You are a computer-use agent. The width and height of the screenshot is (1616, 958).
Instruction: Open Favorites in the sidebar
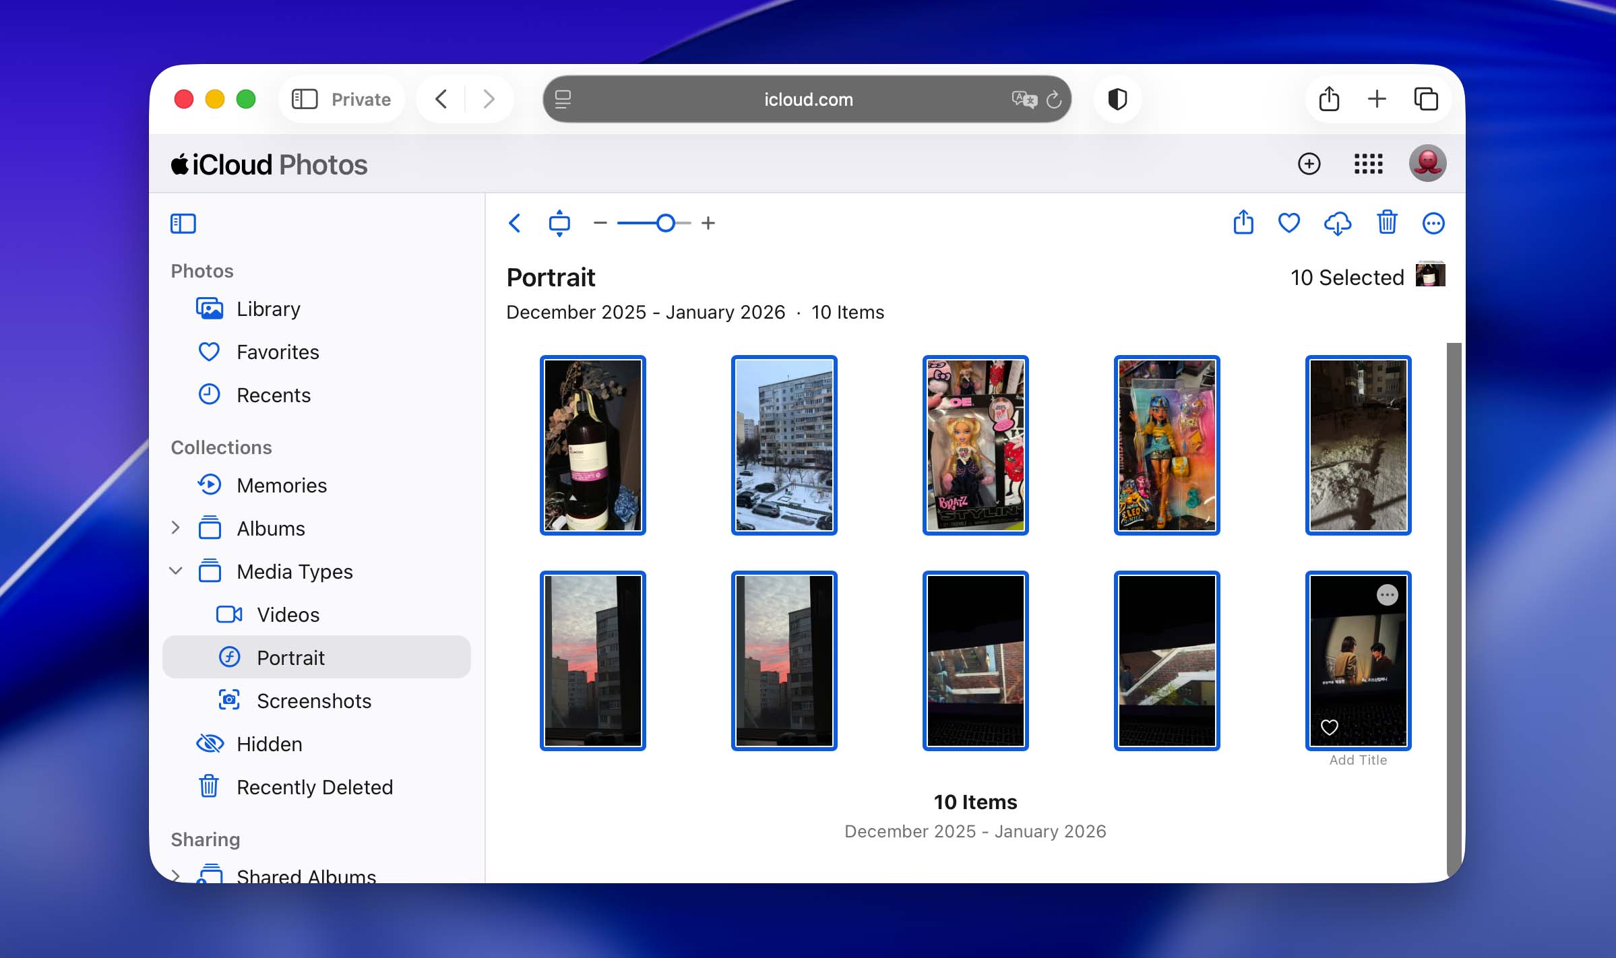pos(317,352)
